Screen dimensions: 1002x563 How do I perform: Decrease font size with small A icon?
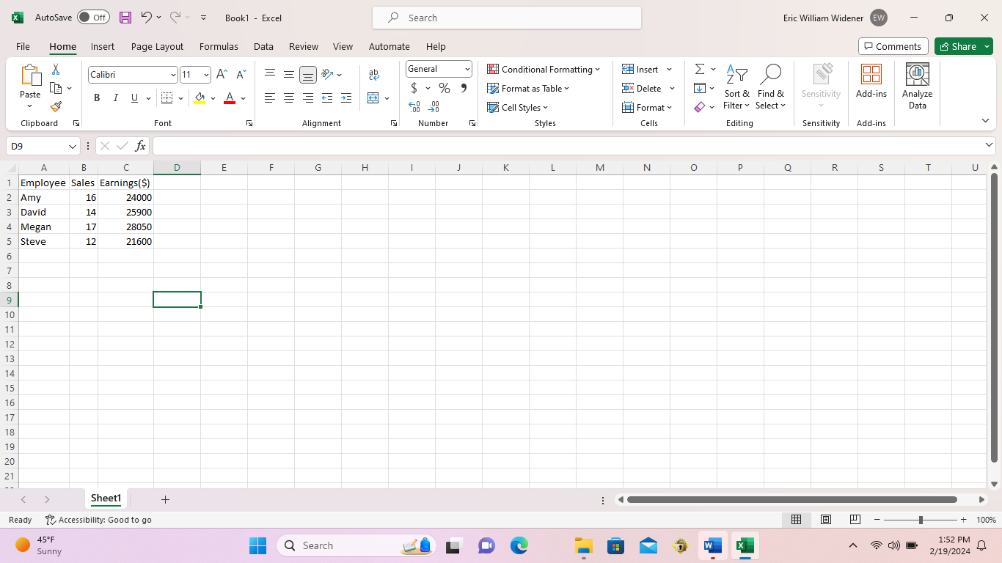click(241, 75)
